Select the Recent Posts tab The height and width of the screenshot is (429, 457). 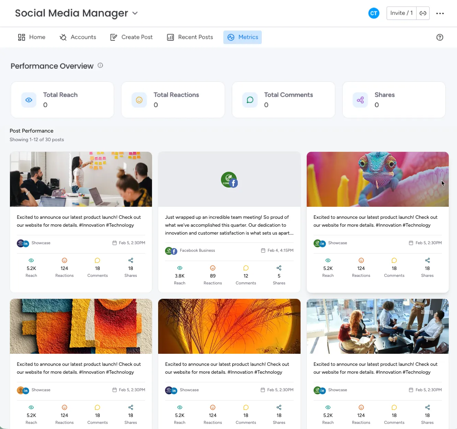190,37
